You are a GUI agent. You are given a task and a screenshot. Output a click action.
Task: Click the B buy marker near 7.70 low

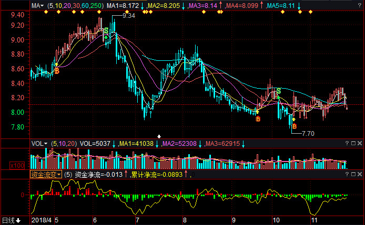click(294, 126)
